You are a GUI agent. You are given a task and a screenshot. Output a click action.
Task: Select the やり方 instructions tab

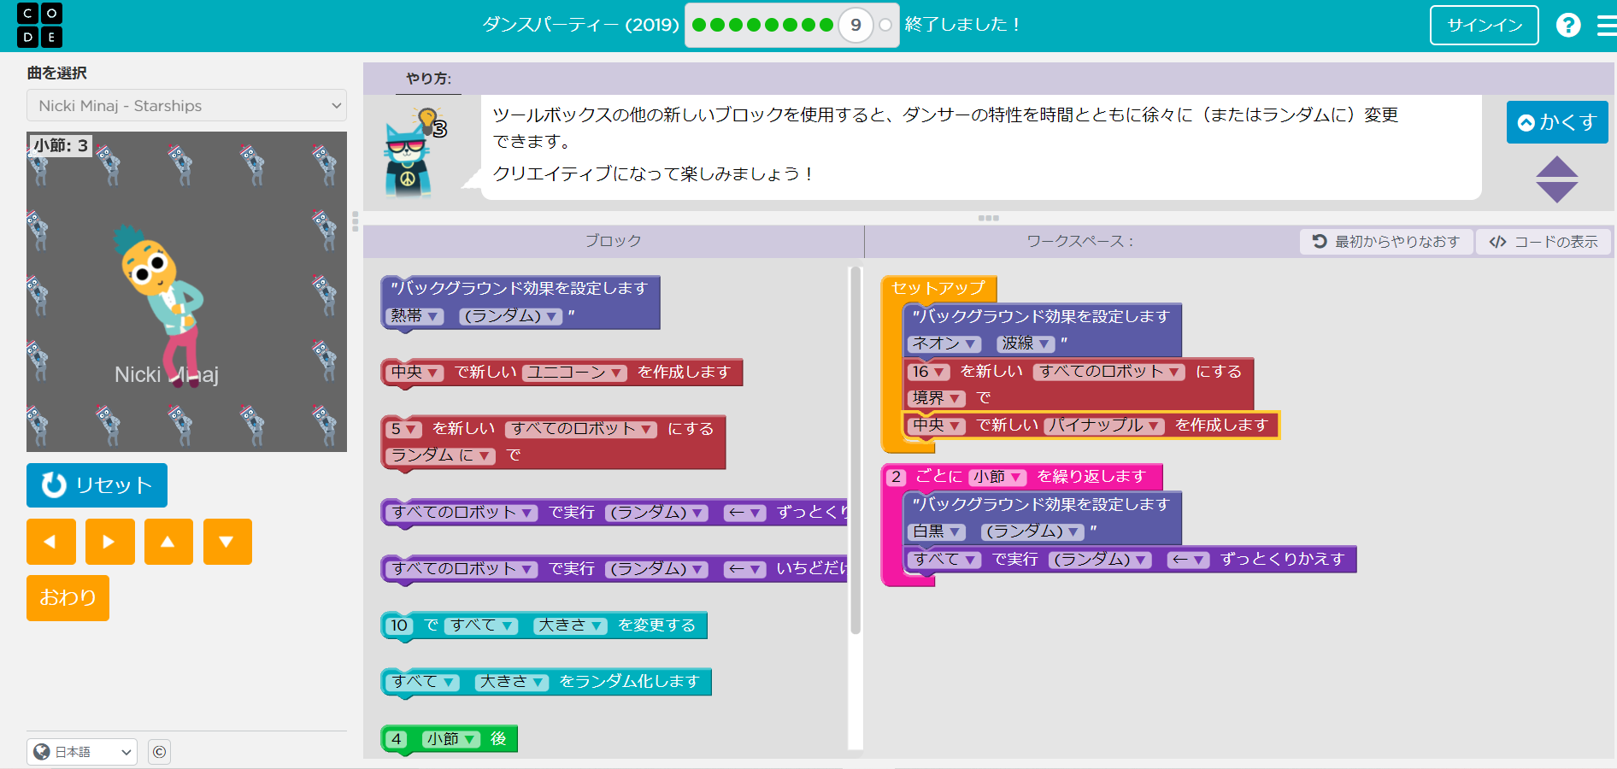[428, 79]
